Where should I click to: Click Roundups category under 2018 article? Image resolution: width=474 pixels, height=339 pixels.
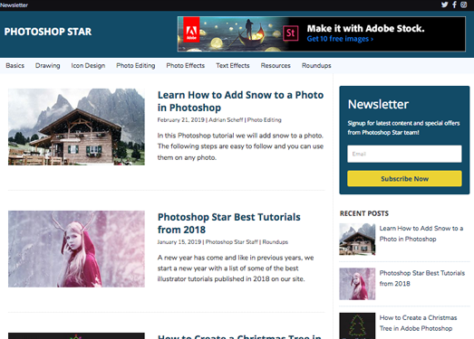276,242
